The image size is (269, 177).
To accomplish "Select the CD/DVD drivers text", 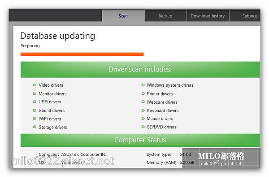I will [161, 127].
